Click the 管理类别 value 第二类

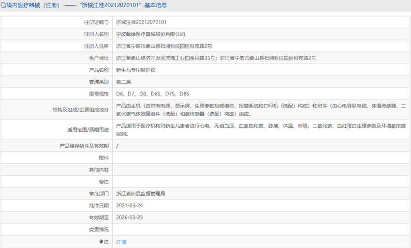[x=124, y=82]
